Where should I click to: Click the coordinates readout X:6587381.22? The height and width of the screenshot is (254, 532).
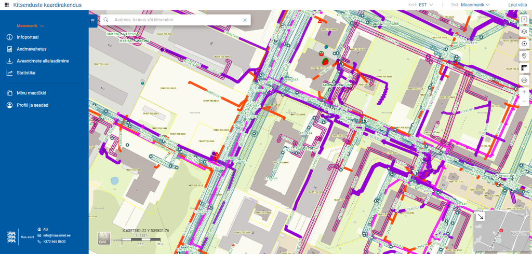(145, 231)
